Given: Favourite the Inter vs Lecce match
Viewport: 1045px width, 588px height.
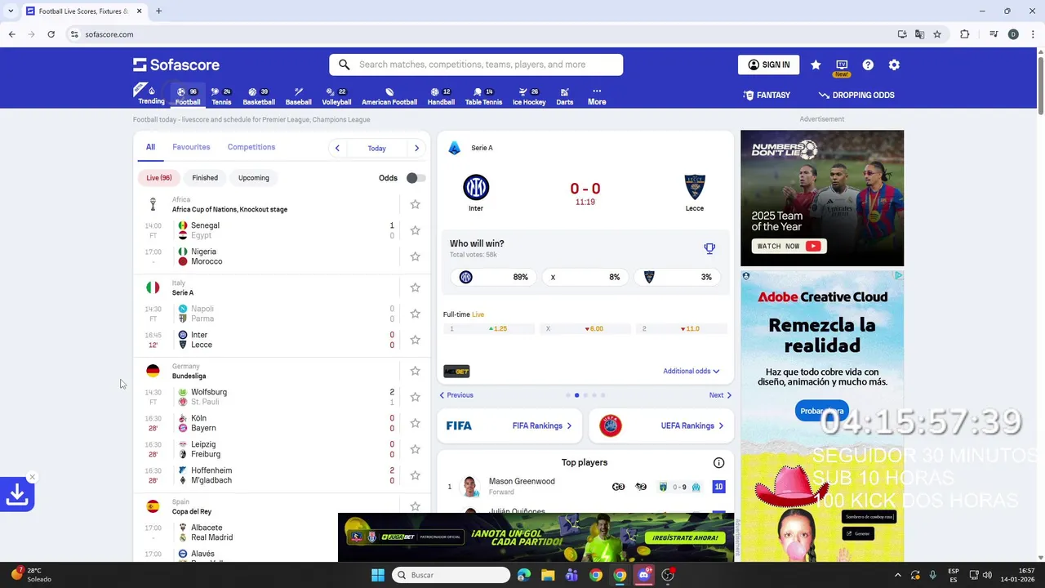Looking at the screenshot, I should click(415, 340).
